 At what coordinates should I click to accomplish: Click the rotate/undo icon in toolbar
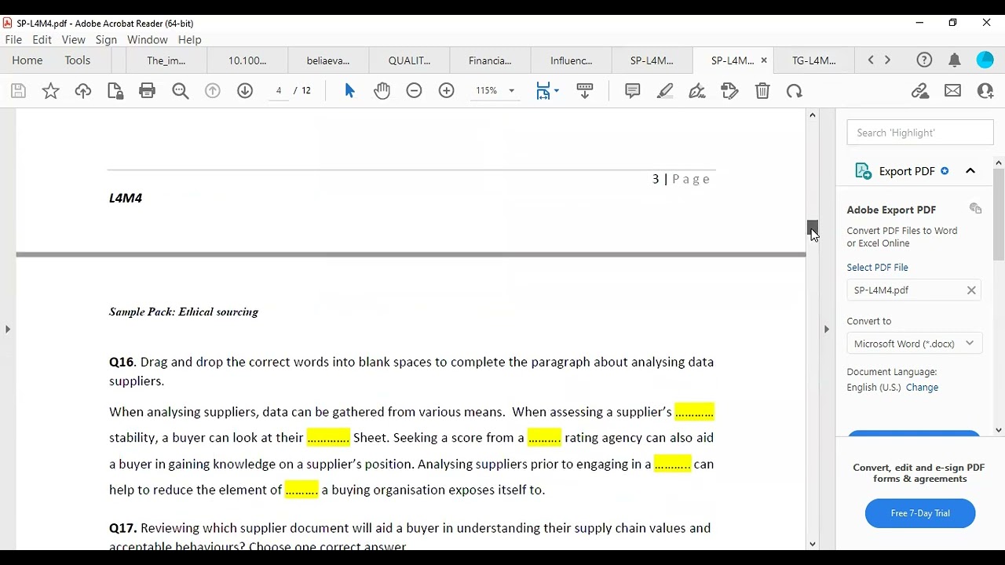coord(795,91)
